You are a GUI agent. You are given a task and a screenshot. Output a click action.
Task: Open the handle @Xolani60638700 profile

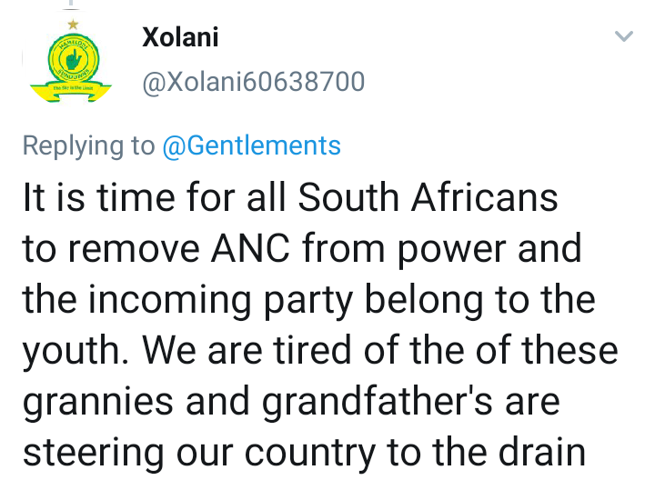pos(253,82)
